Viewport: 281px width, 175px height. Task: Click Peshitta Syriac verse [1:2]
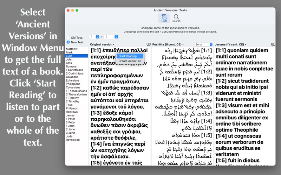[186, 72]
